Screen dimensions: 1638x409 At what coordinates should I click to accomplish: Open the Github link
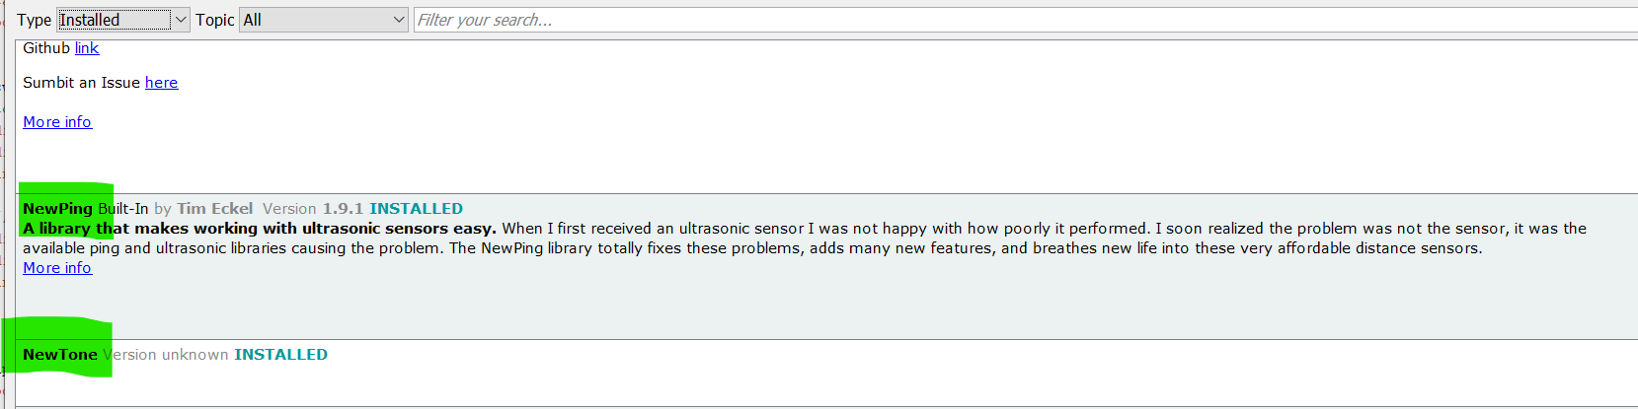pos(87,48)
